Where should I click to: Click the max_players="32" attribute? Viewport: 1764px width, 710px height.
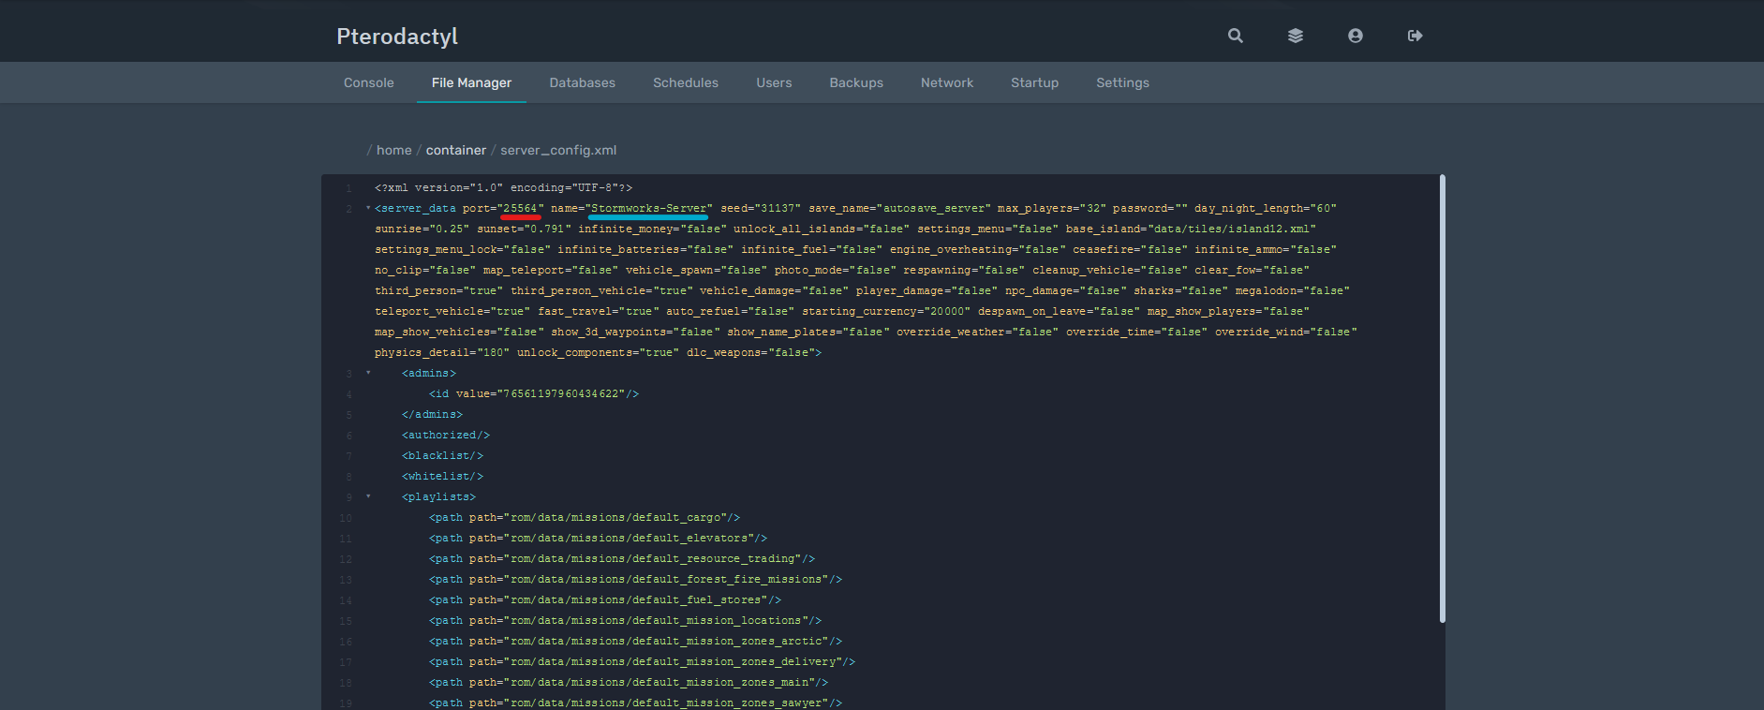[x=1051, y=208]
